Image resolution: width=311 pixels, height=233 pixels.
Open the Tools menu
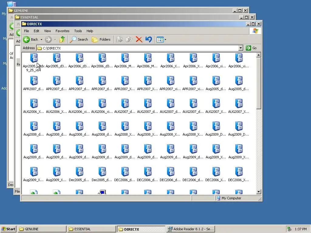(78, 31)
